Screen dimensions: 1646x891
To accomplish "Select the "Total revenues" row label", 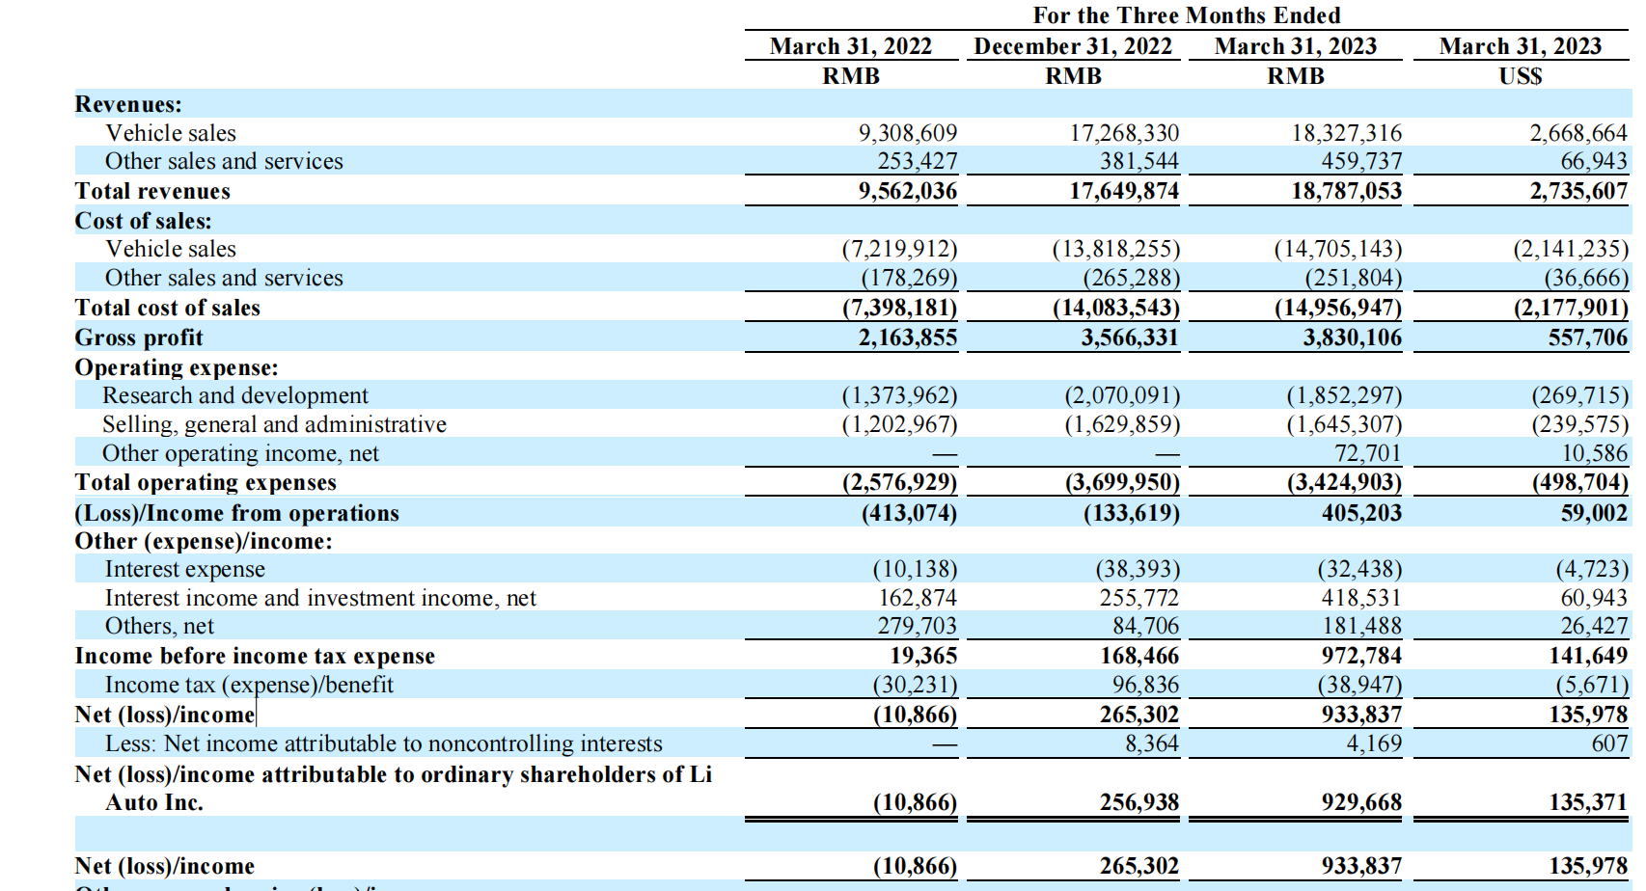I will point(152,191).
